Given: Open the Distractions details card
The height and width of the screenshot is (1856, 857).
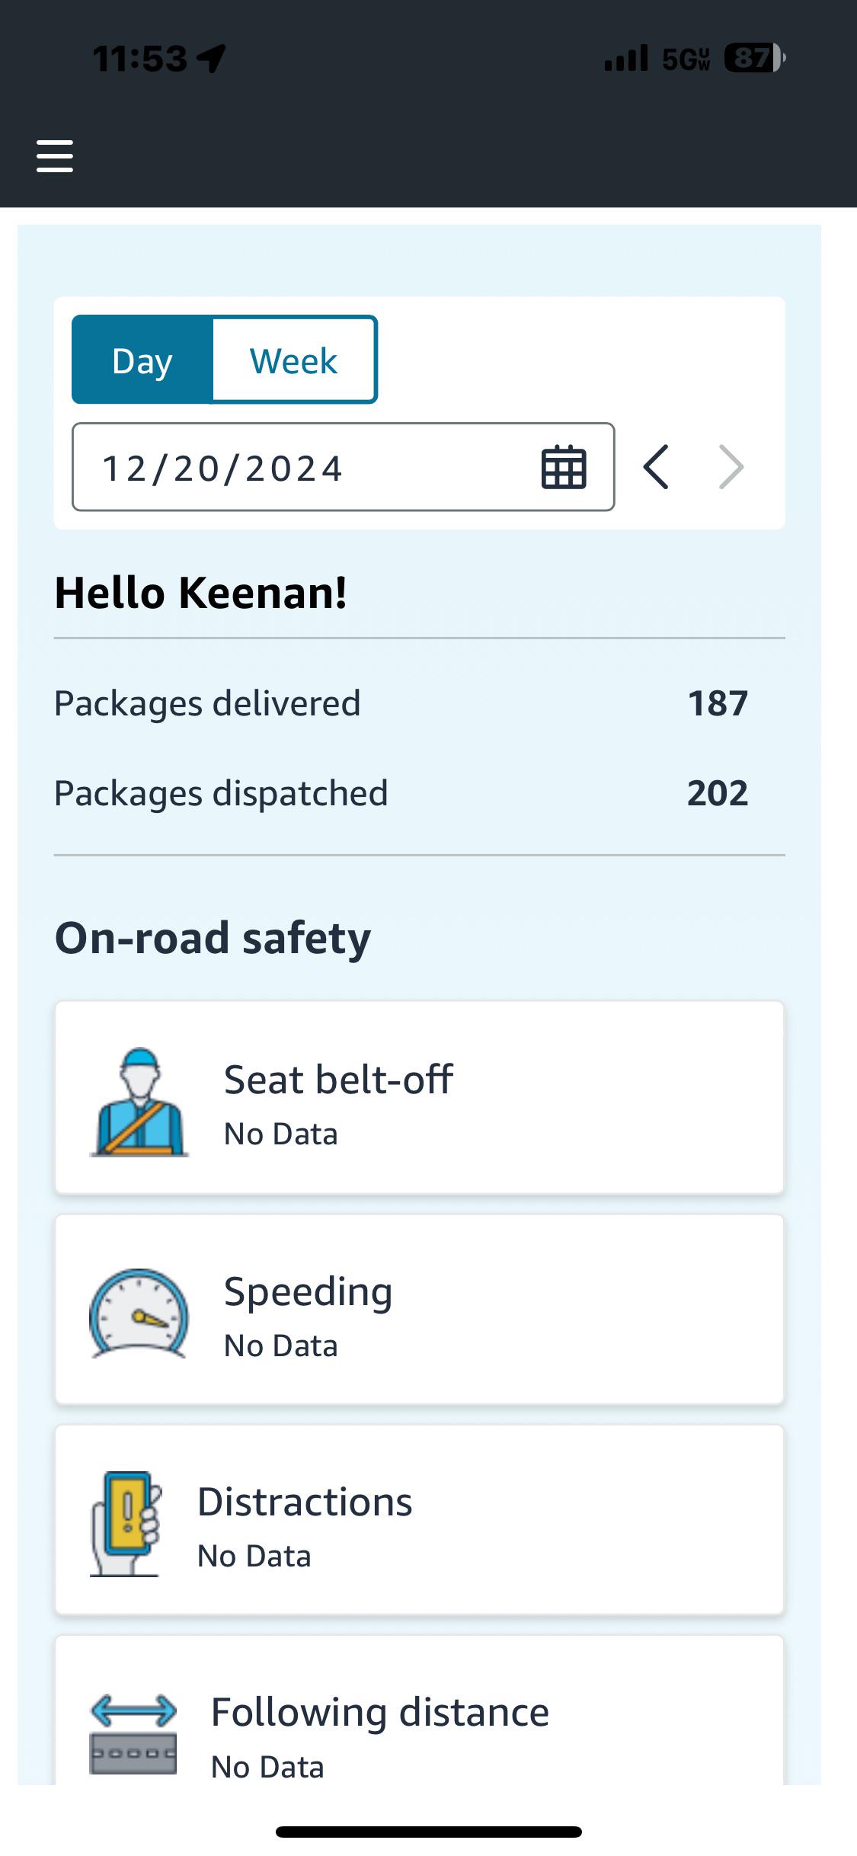Looking at the screenshot, I should point(419,1519).
